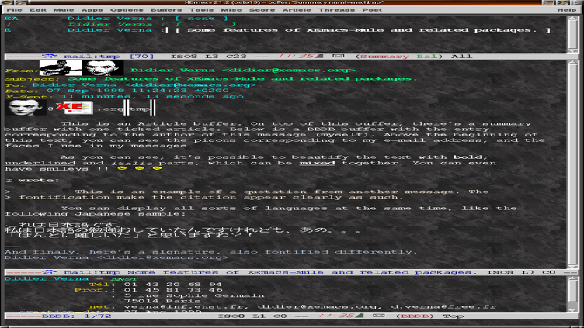This screenshot has width=584, height=328.
Task: Click the word 'underlined' in article
Action: point(40,164)
